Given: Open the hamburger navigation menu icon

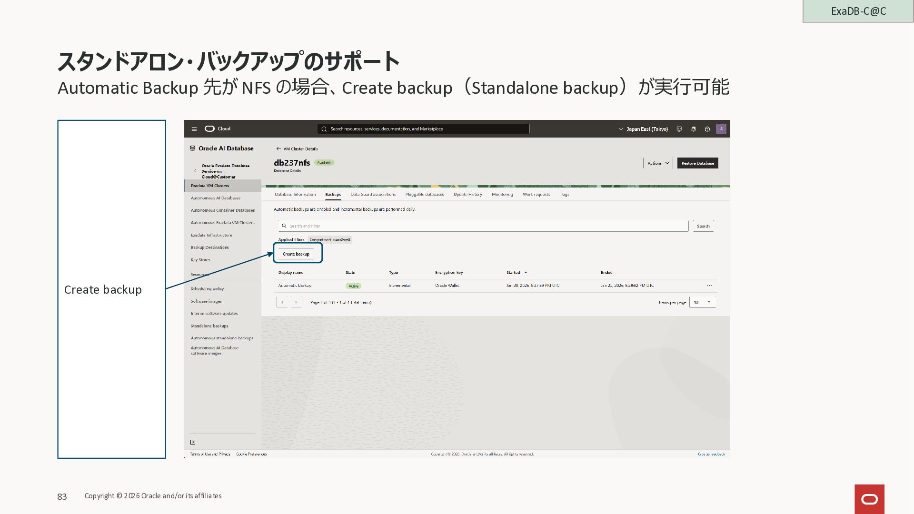Looking at the screenshot, I should click(194, 129).
